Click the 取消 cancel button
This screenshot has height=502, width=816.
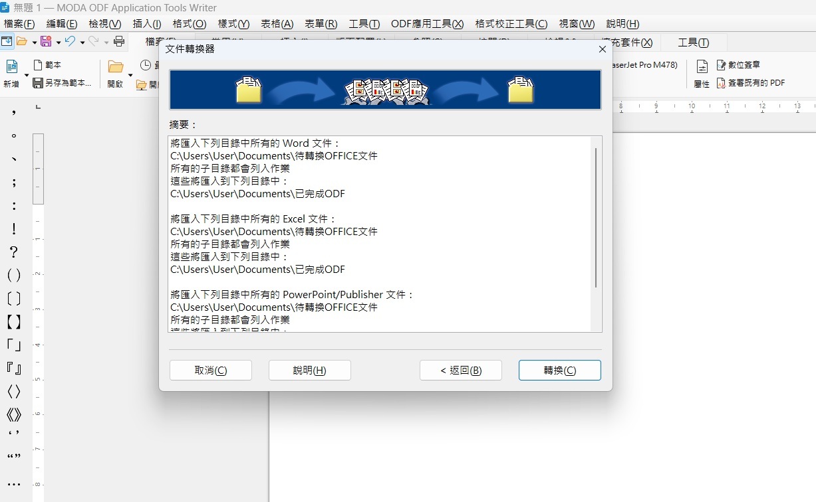tap(210, 371)
